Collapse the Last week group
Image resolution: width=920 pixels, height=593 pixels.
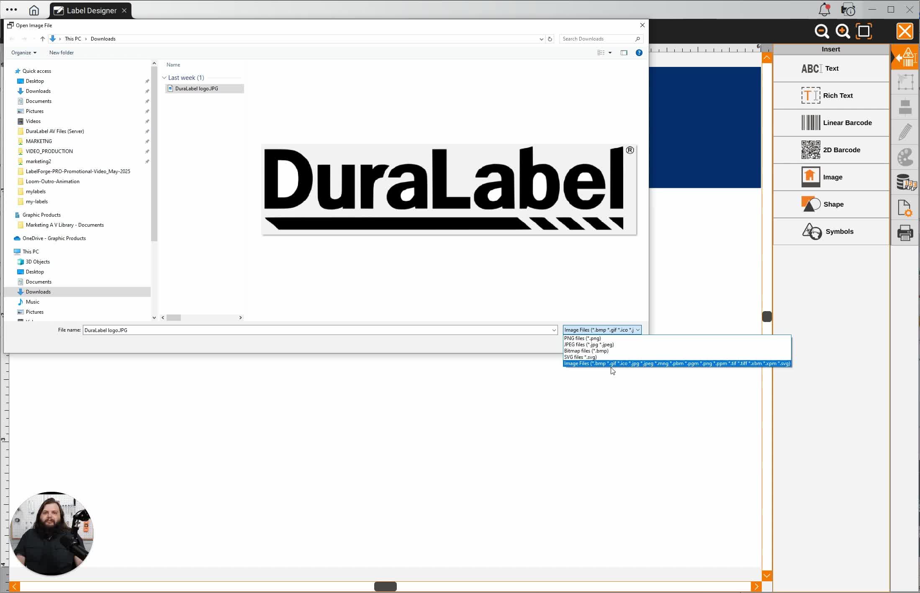point(164,78)
